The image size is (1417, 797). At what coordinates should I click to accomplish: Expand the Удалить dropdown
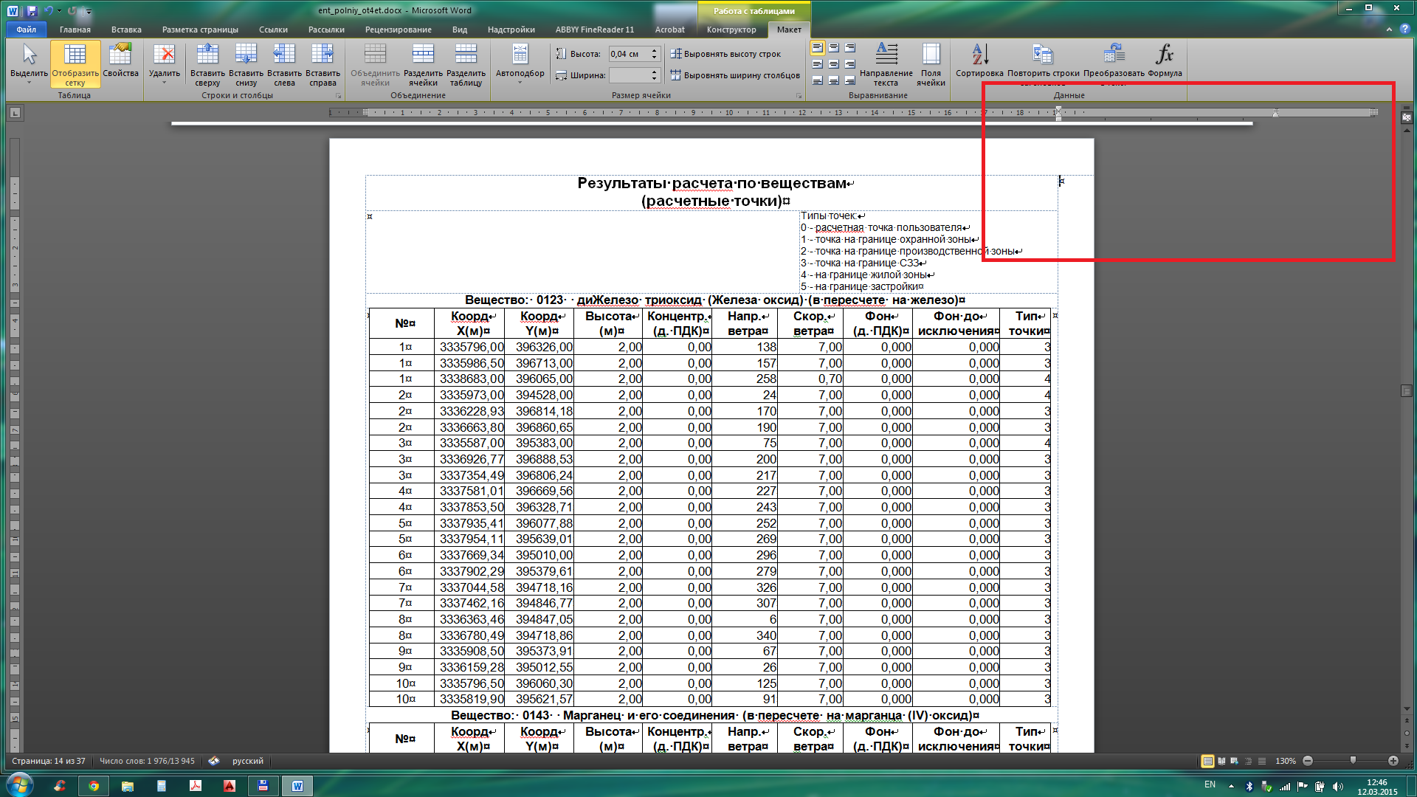164,83
